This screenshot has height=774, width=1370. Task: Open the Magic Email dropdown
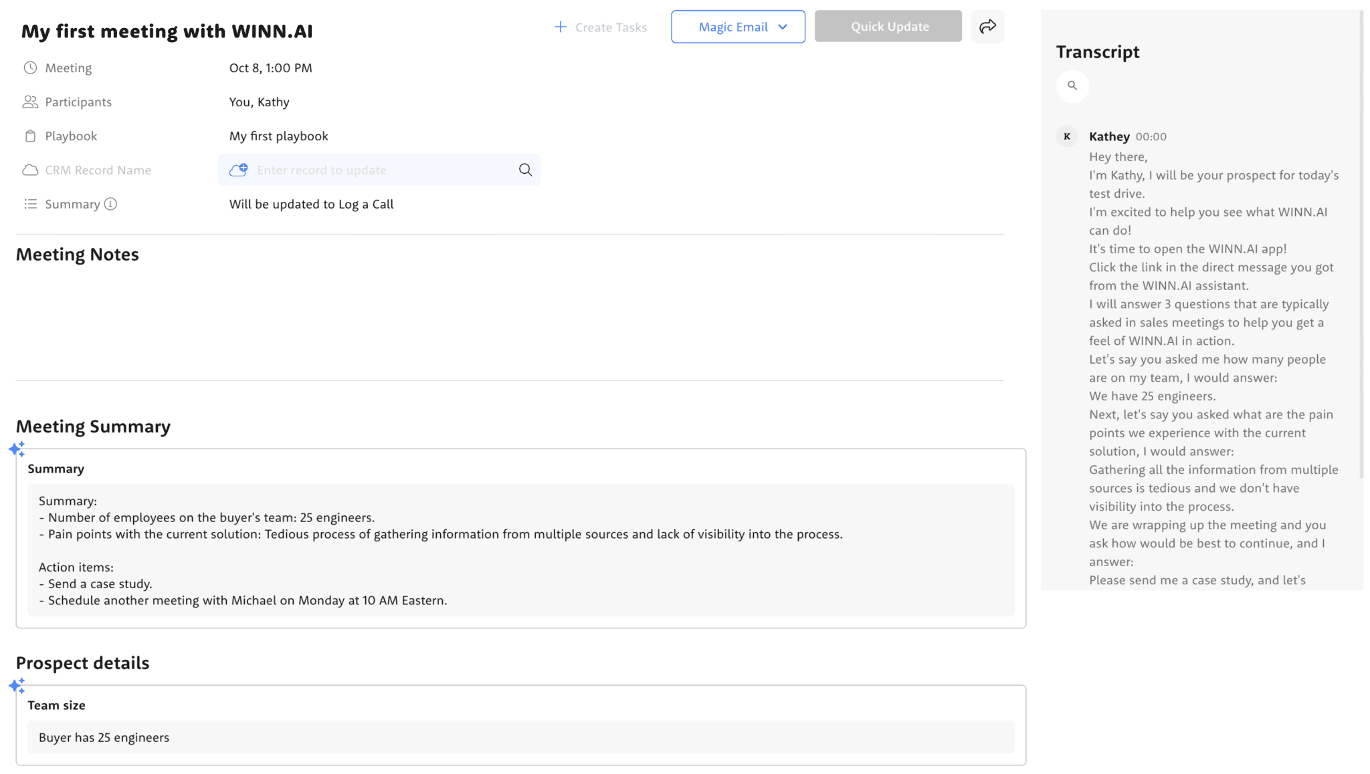[738, 27]
